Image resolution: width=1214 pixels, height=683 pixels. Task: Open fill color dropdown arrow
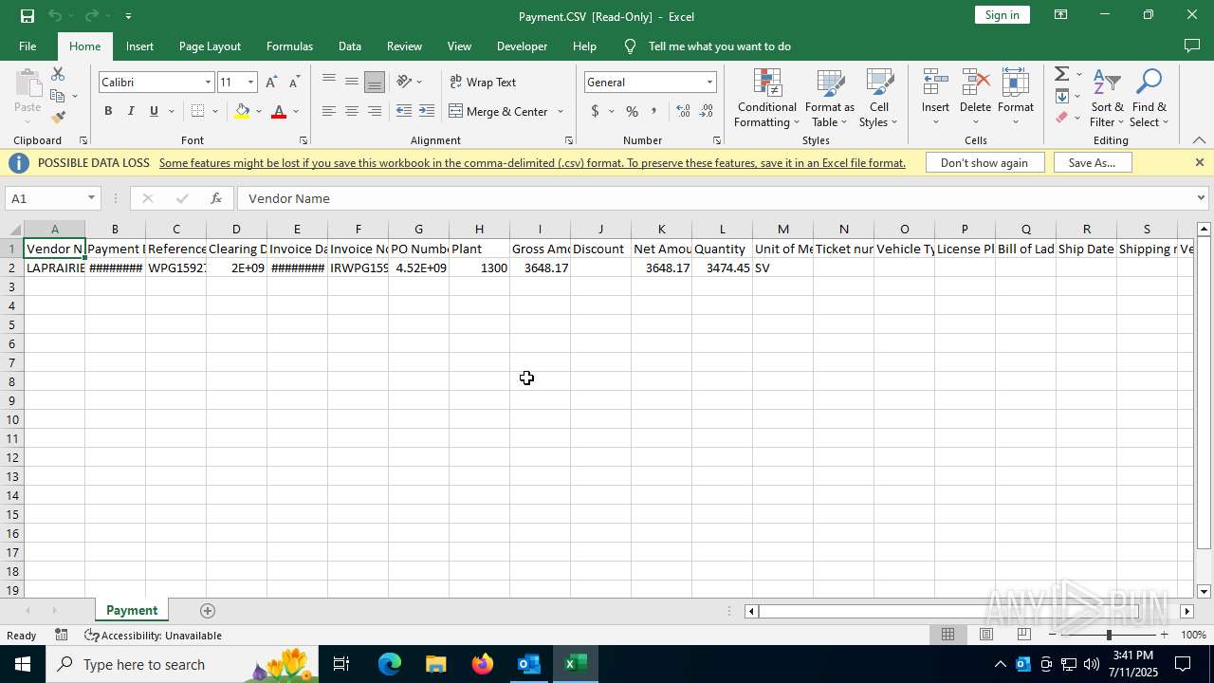click(x=259, y=111)
